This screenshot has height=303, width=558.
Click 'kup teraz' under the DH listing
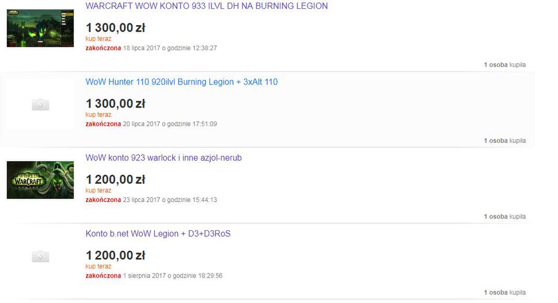[98, 39]
